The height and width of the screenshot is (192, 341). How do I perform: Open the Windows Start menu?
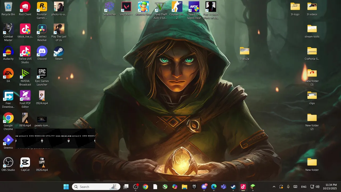point(66,187)
